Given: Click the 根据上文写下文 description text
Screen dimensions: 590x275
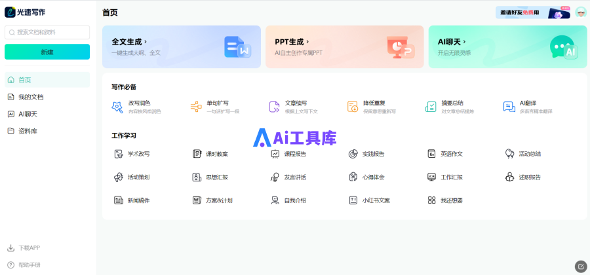Looking at the screenshot, I should pyautogui.click(x=302, y=111).
